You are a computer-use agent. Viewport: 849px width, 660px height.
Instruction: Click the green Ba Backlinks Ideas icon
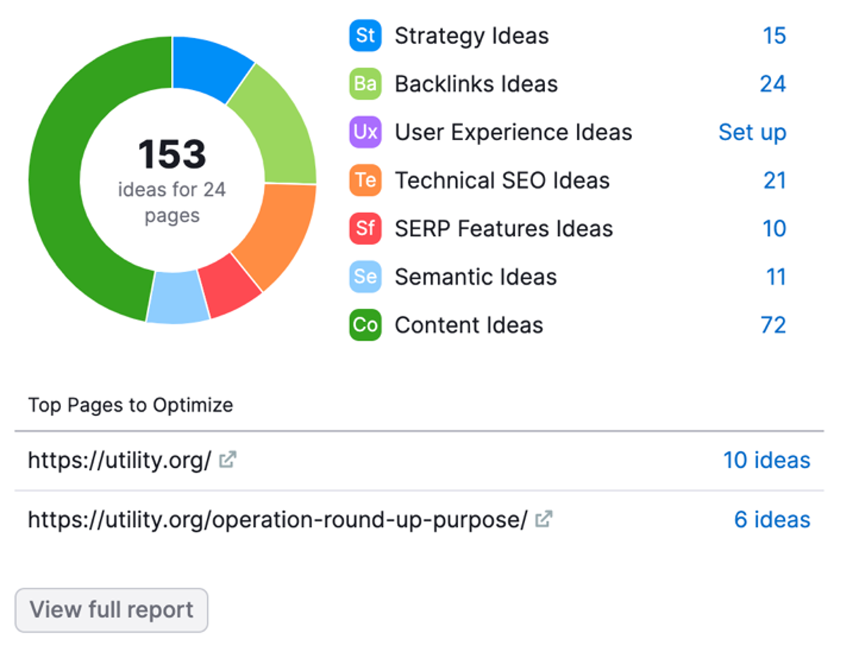[365, 84]
